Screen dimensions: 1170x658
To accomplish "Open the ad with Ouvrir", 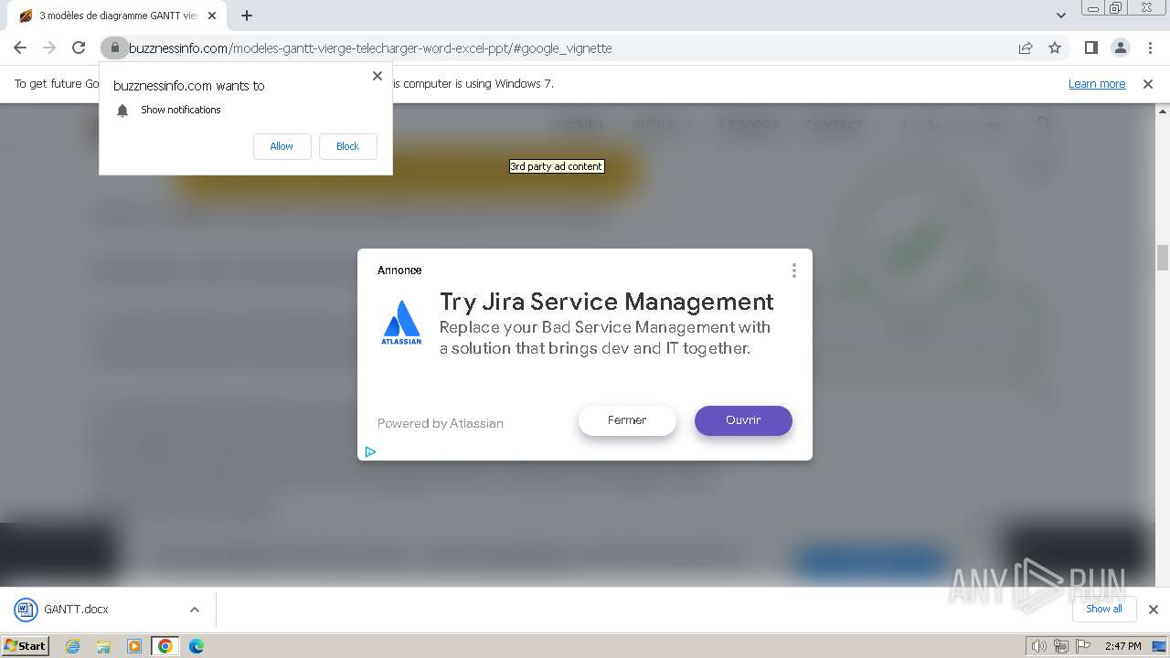I will click(743, 420).
